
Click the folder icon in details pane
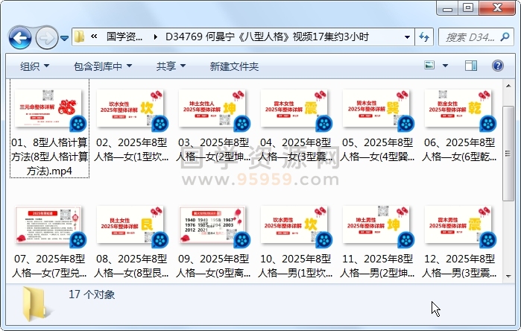pyautogui.click(x=35, y=304)
